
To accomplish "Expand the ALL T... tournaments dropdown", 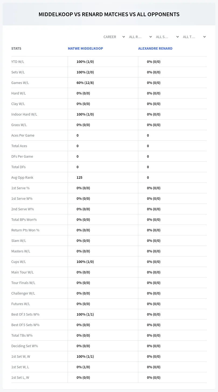I will click(x=194, y=37).
